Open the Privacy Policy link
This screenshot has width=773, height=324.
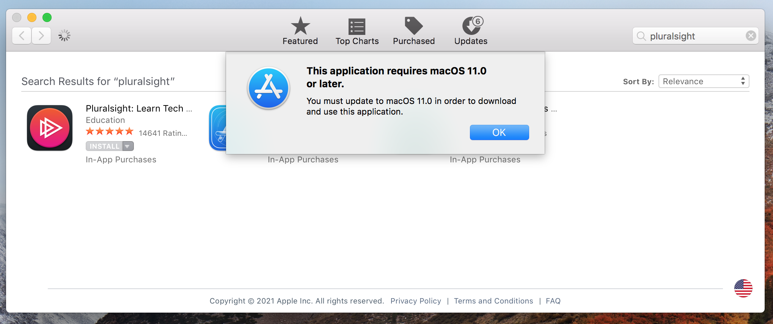[x=416, y=301]
